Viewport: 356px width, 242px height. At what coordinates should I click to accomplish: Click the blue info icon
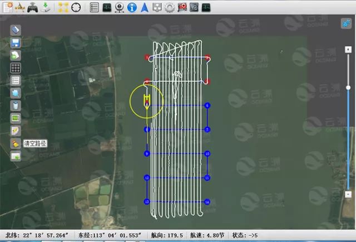(132, 7)
